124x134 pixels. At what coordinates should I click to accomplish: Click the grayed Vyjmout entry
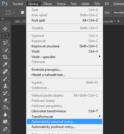(64, 36)
